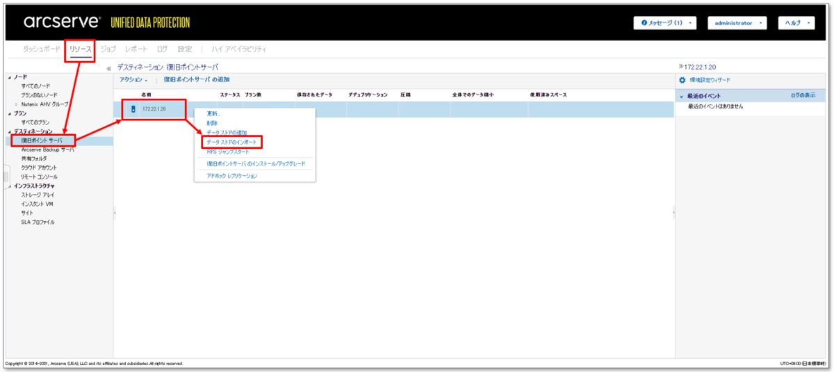Viewport: 834px width, 372px height.
Task: Collapse the left navigation pane with the double-arrow icon
Action: coord(108,68)
